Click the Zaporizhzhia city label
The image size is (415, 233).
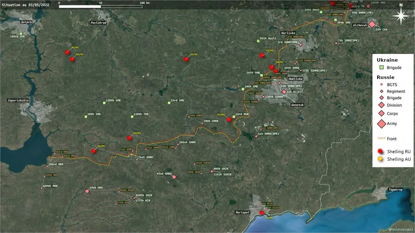click(x=18, y=101)
